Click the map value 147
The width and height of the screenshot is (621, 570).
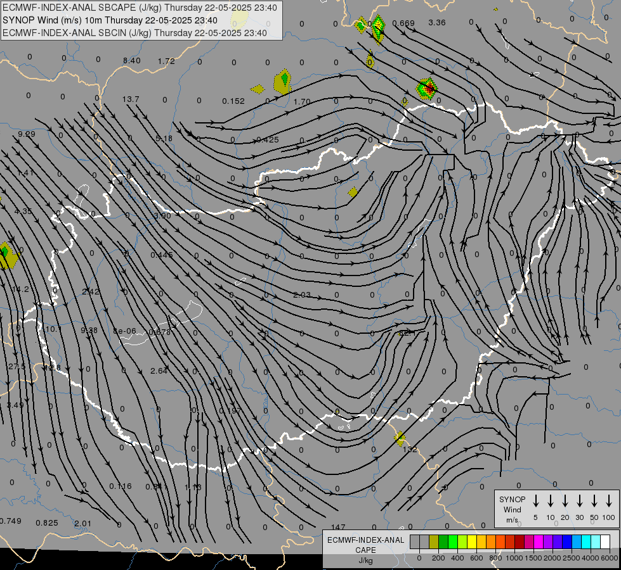[338, 528]
